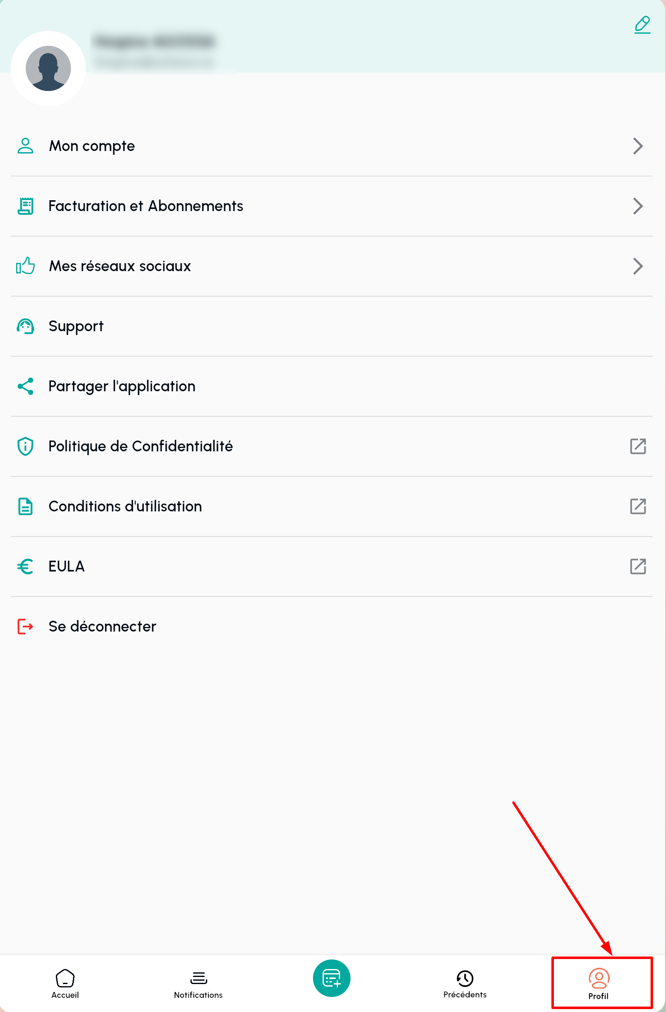Click the share icon for Partager l'application
Viewport: 666px width, 1012px height.
25,386
